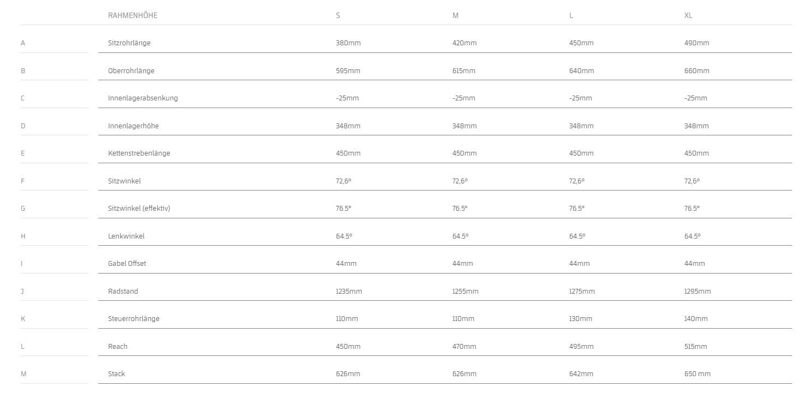Viewport: 809px width, 398px height.
Task: Click the Sitzrohrlänge value 380mm
Action: click(348, 43)
